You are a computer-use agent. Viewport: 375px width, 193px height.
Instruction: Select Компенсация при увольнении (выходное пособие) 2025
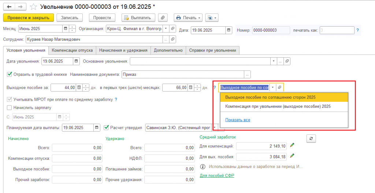(278, 106)
